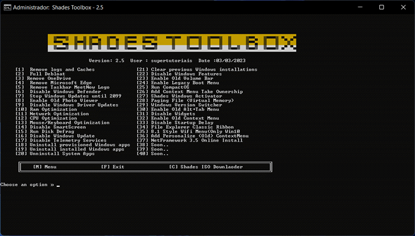Click Stop Windows Updates until 2099
The width and height of the screenshot is (415, 236).
click(x=68, y=96)
